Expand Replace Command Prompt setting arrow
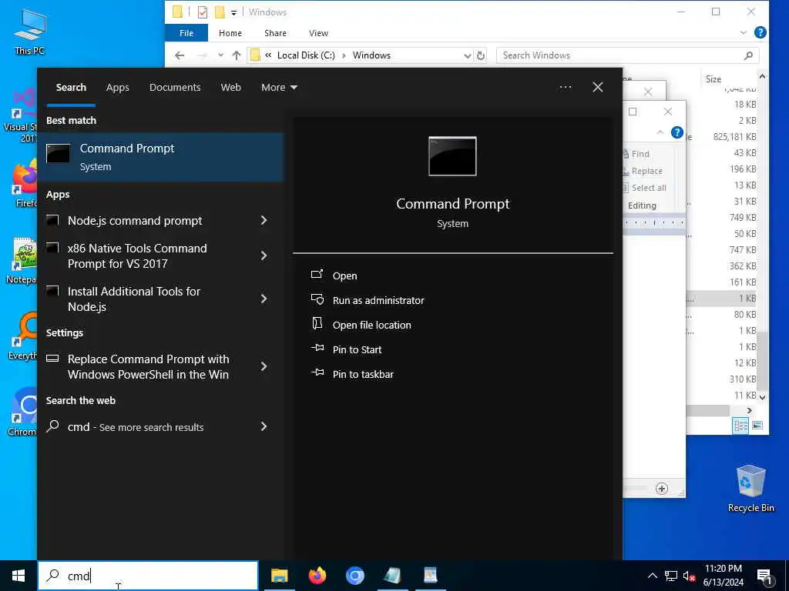 point(264,367)
